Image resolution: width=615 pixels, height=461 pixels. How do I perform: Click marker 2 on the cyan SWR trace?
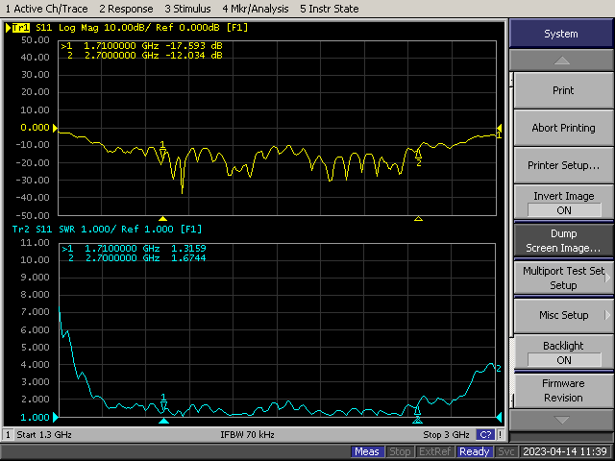pyautogui.click(x=417, y=410)
